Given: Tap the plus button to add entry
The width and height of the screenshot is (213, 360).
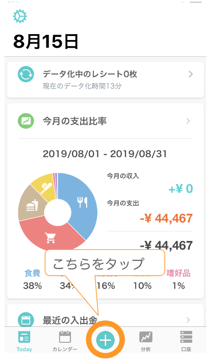Looking at the screenshot, I should (106, 340).
